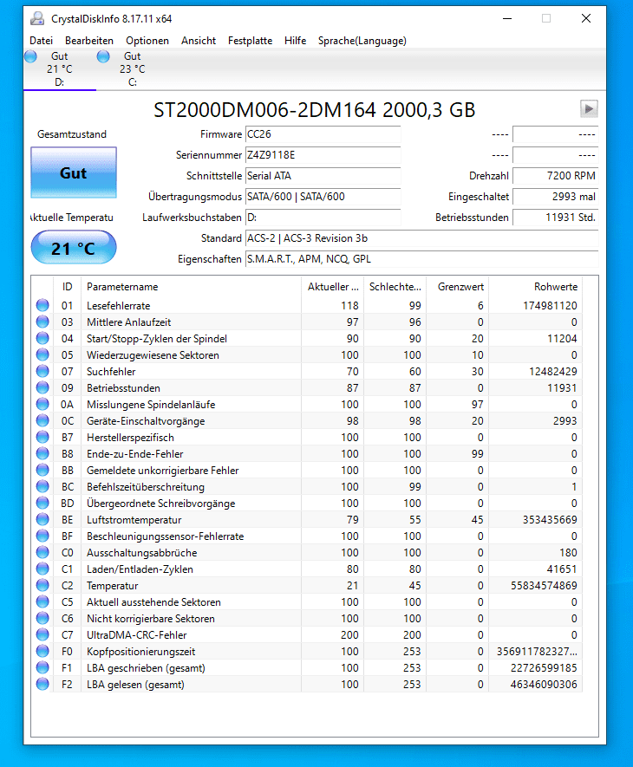Open the Festplatte menu

[250, 41]
